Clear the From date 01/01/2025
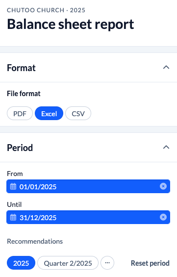Screen dimensions: 177x277 (x=163, y=186)
